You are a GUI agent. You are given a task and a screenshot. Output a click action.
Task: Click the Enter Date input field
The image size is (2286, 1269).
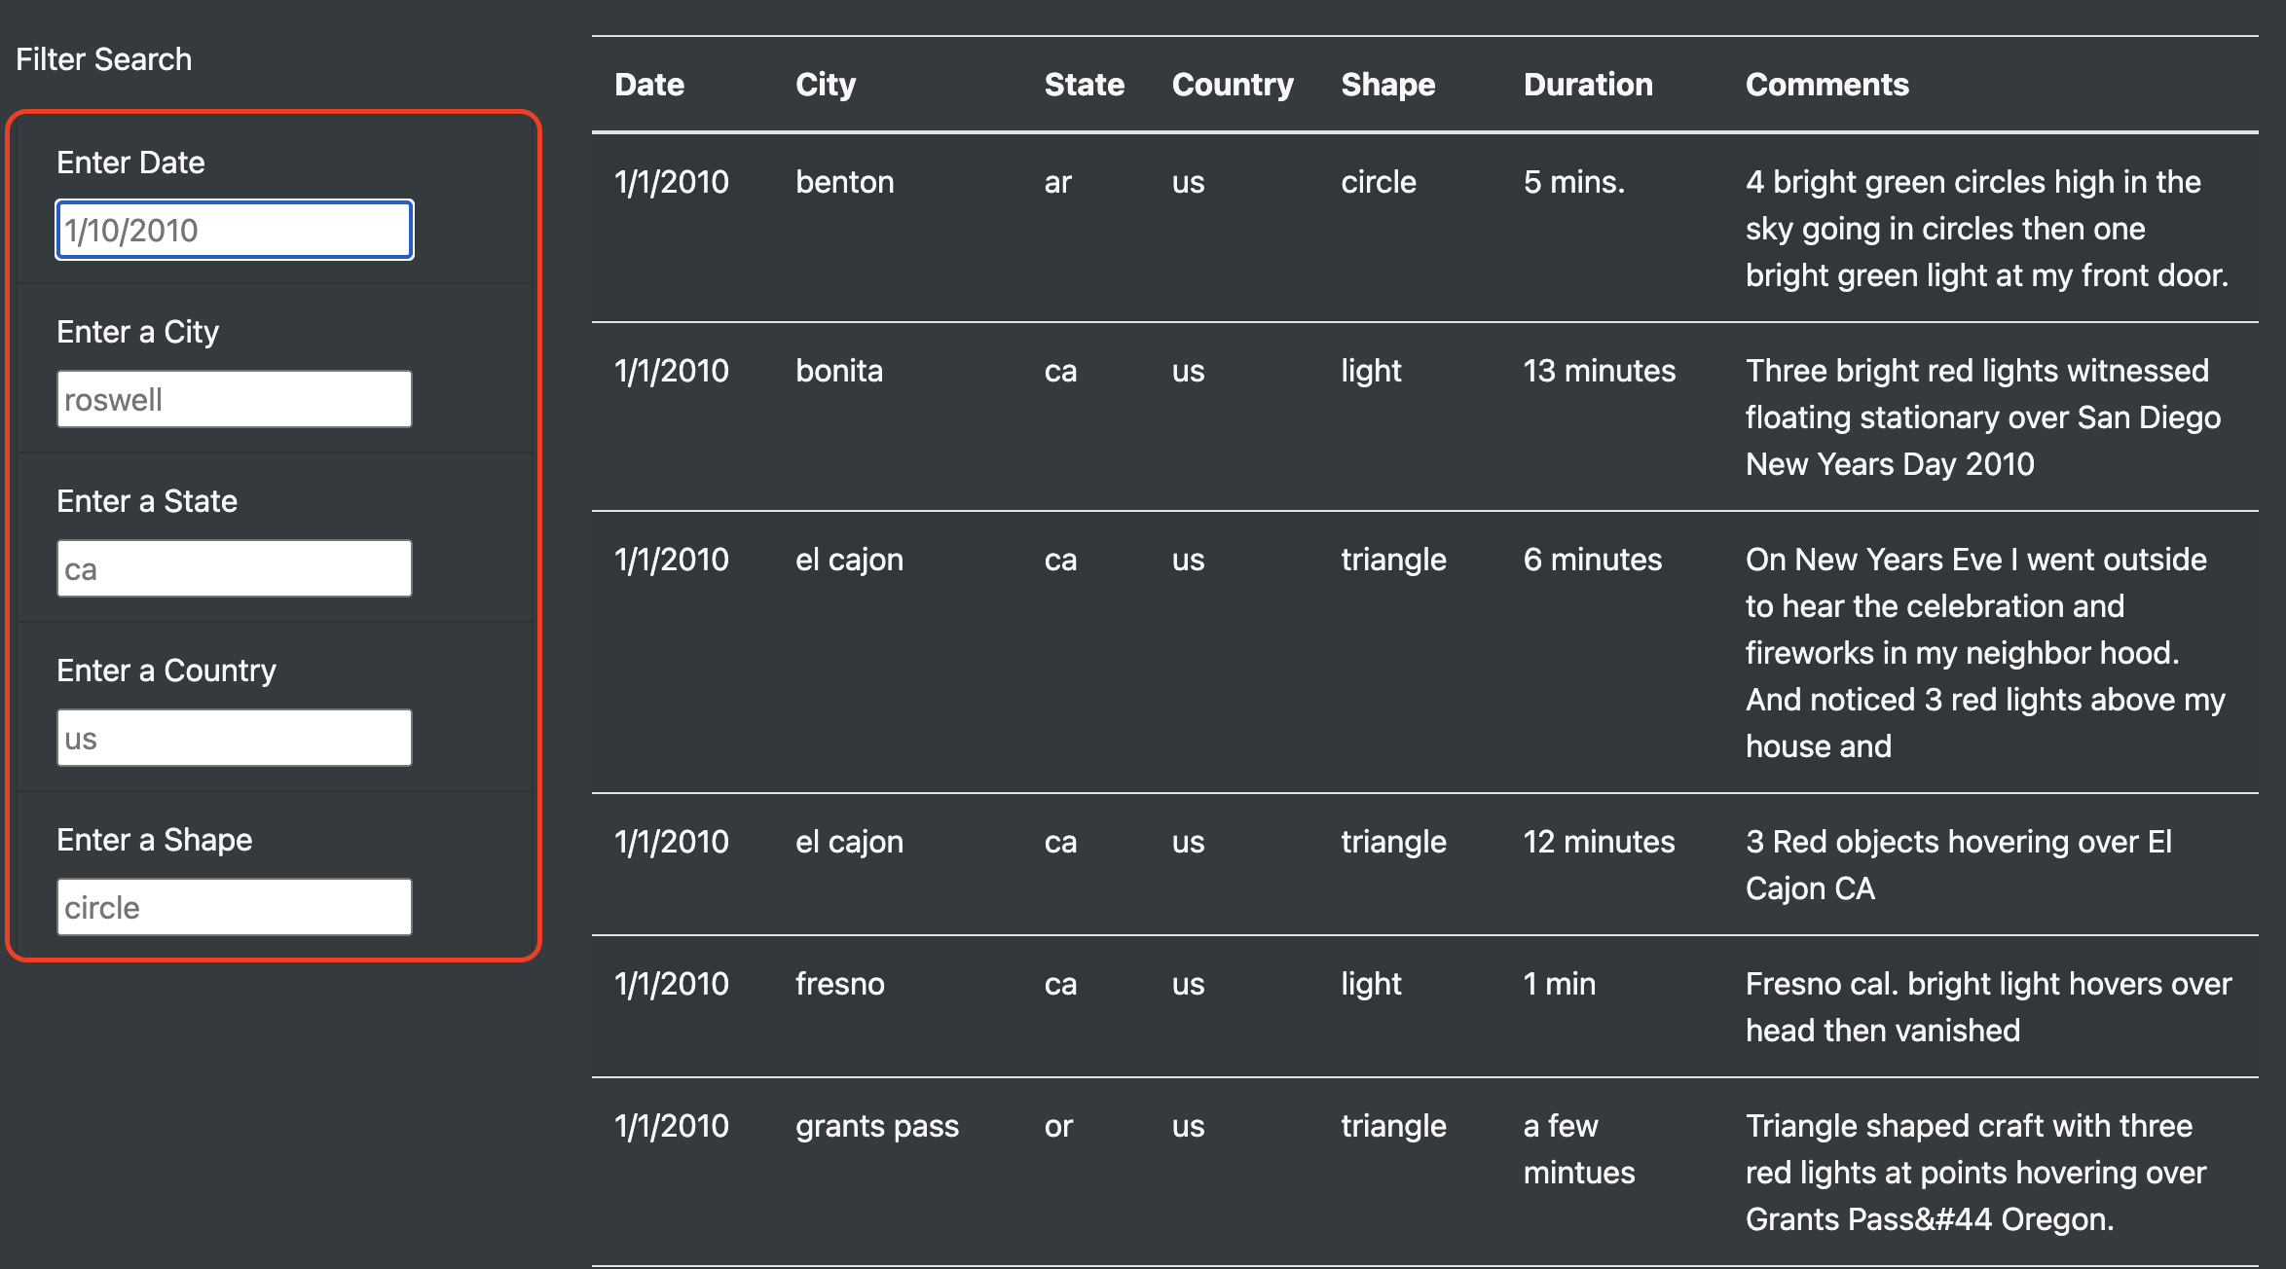click(234, 230)
